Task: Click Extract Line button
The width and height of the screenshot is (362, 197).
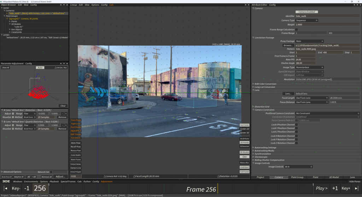Action: [x=76, y=168]
